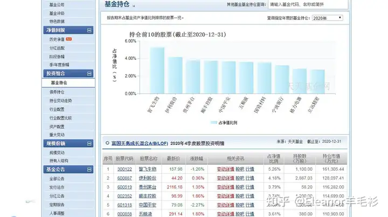Open the 智飞生物 stock name link

(x=148, y=169)
